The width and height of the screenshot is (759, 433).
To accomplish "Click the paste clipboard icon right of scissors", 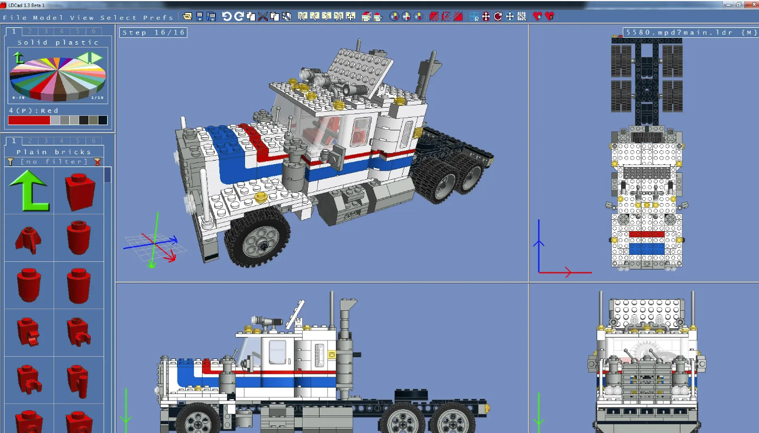I will click(x=275, y=16).
